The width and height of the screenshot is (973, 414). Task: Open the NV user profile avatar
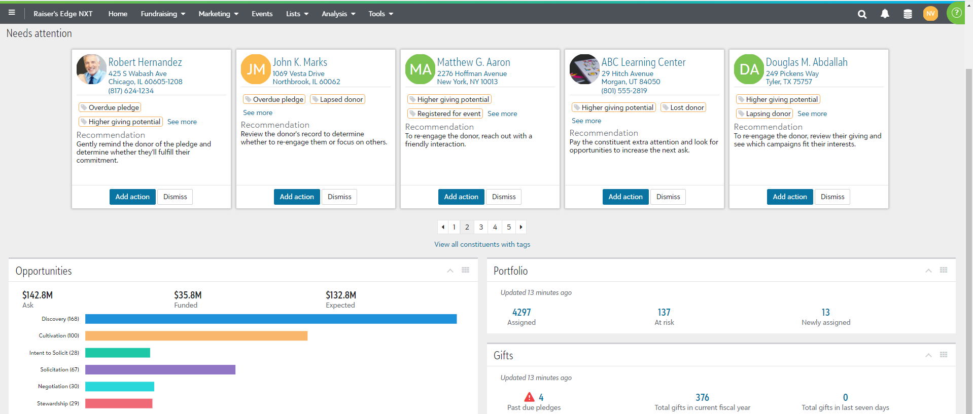click(x=930, y=14)
